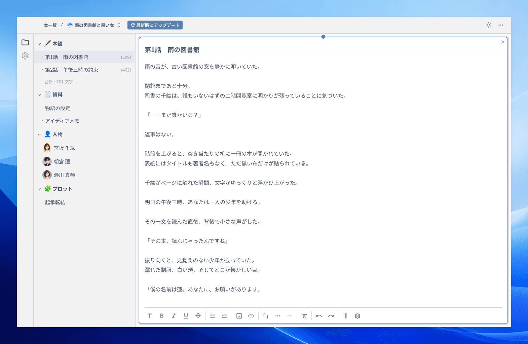Toggle underline formatting
Screen dimensions: 528x344
(x=186, y=316)
